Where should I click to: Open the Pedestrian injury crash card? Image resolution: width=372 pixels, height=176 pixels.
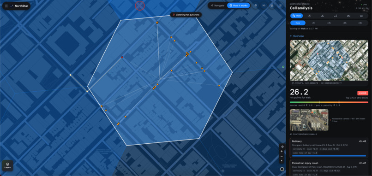click(x=329, y=168)
